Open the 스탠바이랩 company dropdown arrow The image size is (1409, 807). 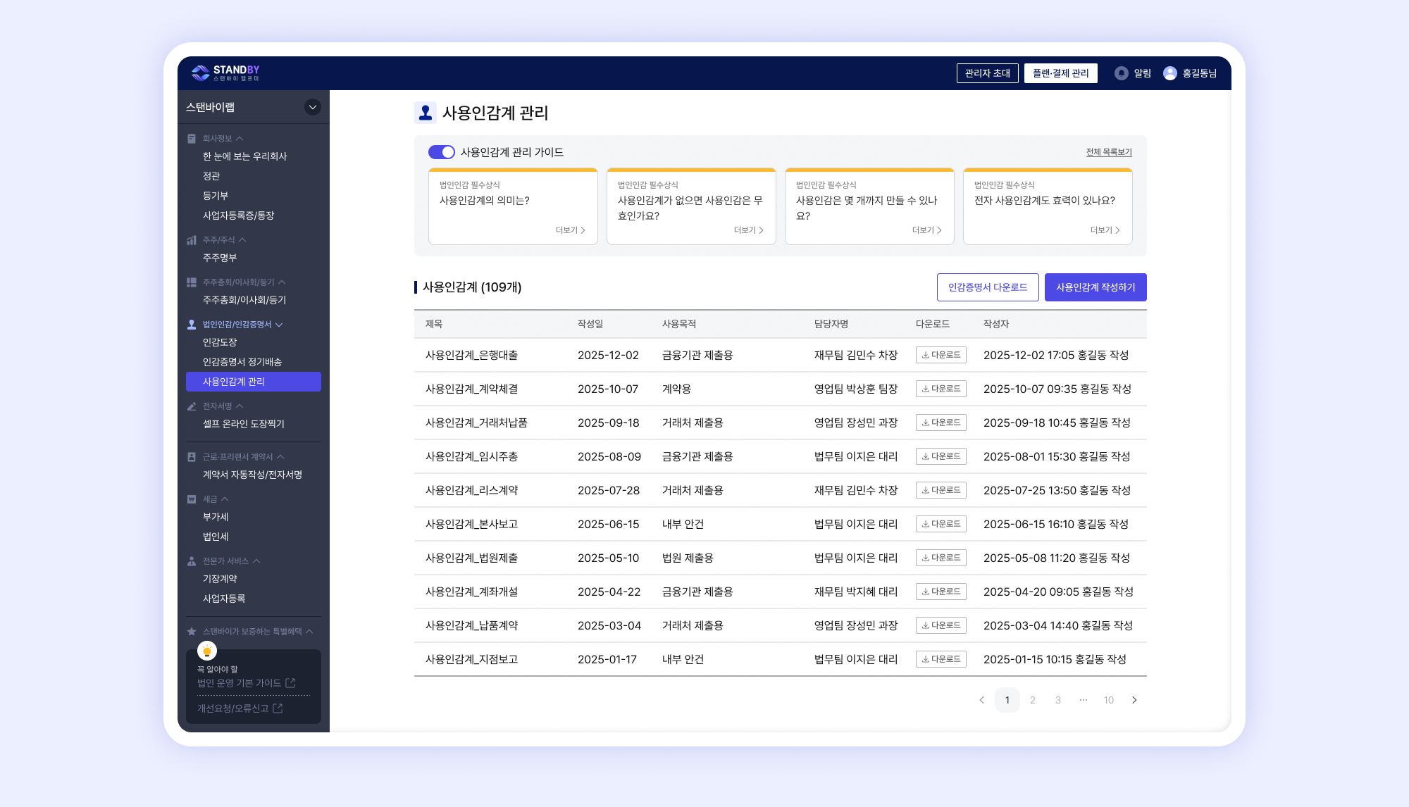(x=313, y=107)
